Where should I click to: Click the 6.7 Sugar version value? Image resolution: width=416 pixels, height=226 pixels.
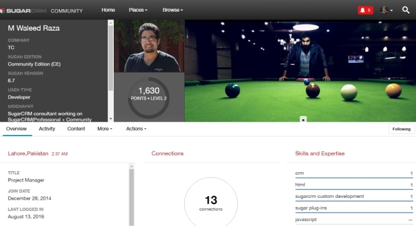click(x=12, y=81)
